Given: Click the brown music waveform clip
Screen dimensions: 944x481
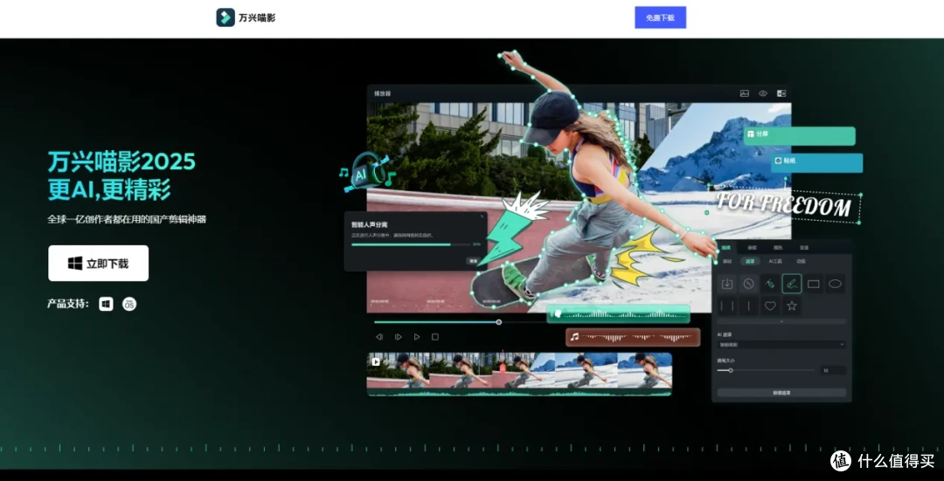Looking at the screenshot, I should click(x=633, y=337).
